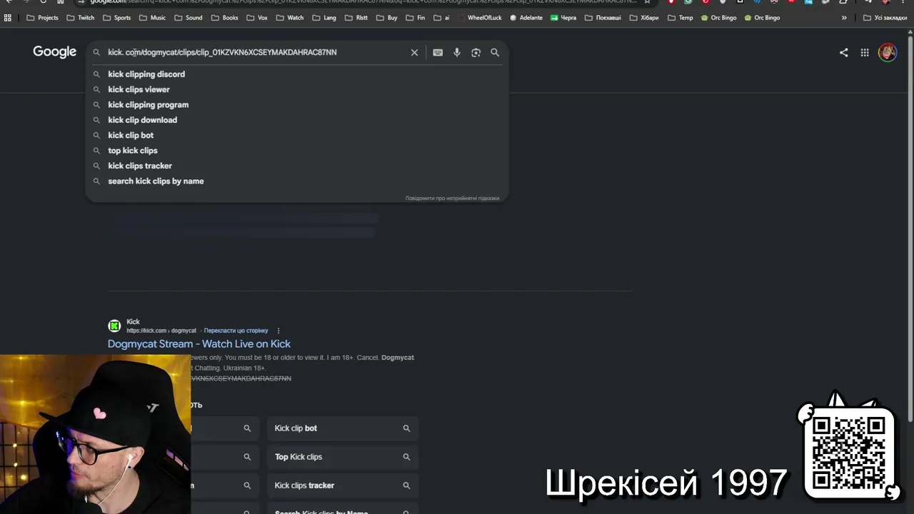Open the Поєхавші bookmark folder
This screenshot has width=914, height=514.
pyautogui.click(x=603, y=18)
